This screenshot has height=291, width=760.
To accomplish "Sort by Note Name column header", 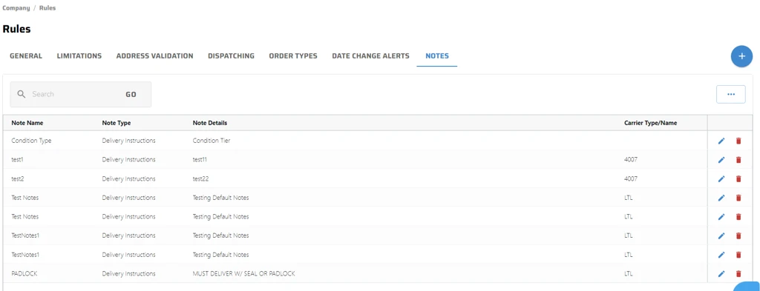I will [27, 123].
